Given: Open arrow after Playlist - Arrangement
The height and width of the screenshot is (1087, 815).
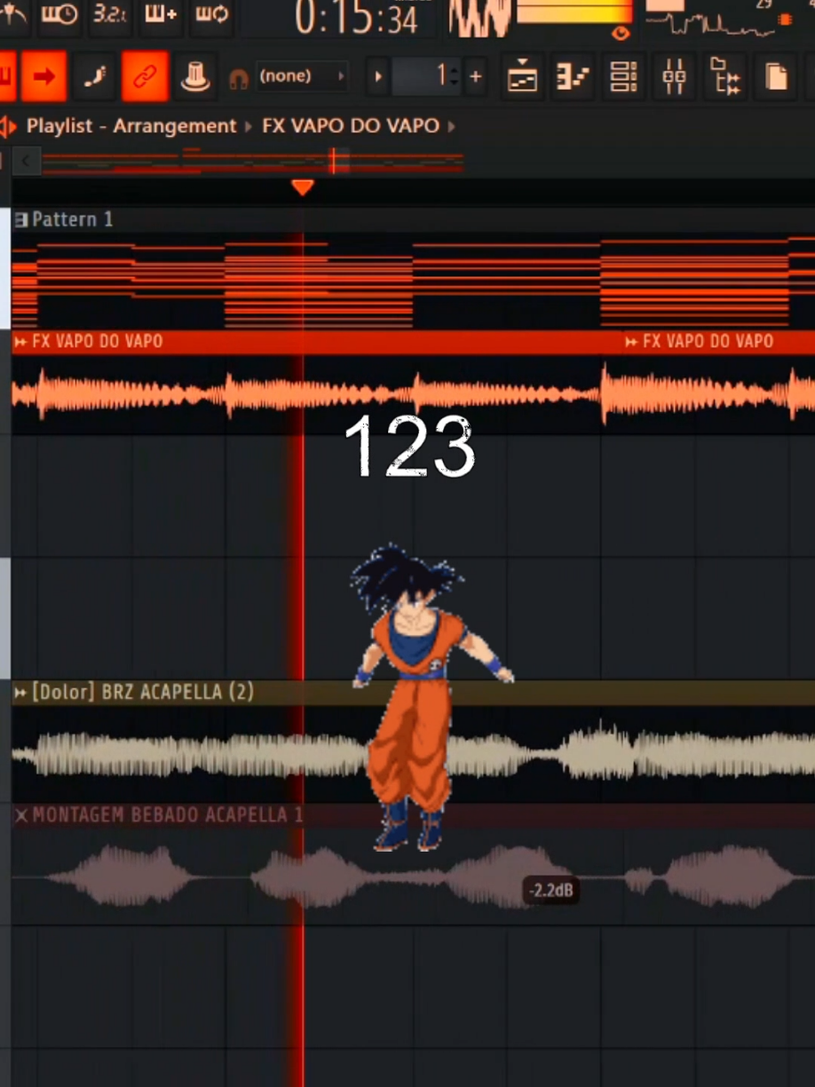Looking at the screenshot, I should (249, 126).
